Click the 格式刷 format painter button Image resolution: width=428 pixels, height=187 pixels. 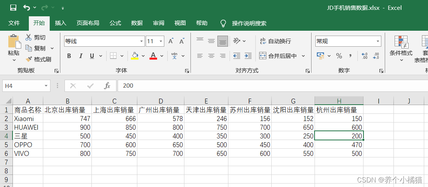[38, 59]
